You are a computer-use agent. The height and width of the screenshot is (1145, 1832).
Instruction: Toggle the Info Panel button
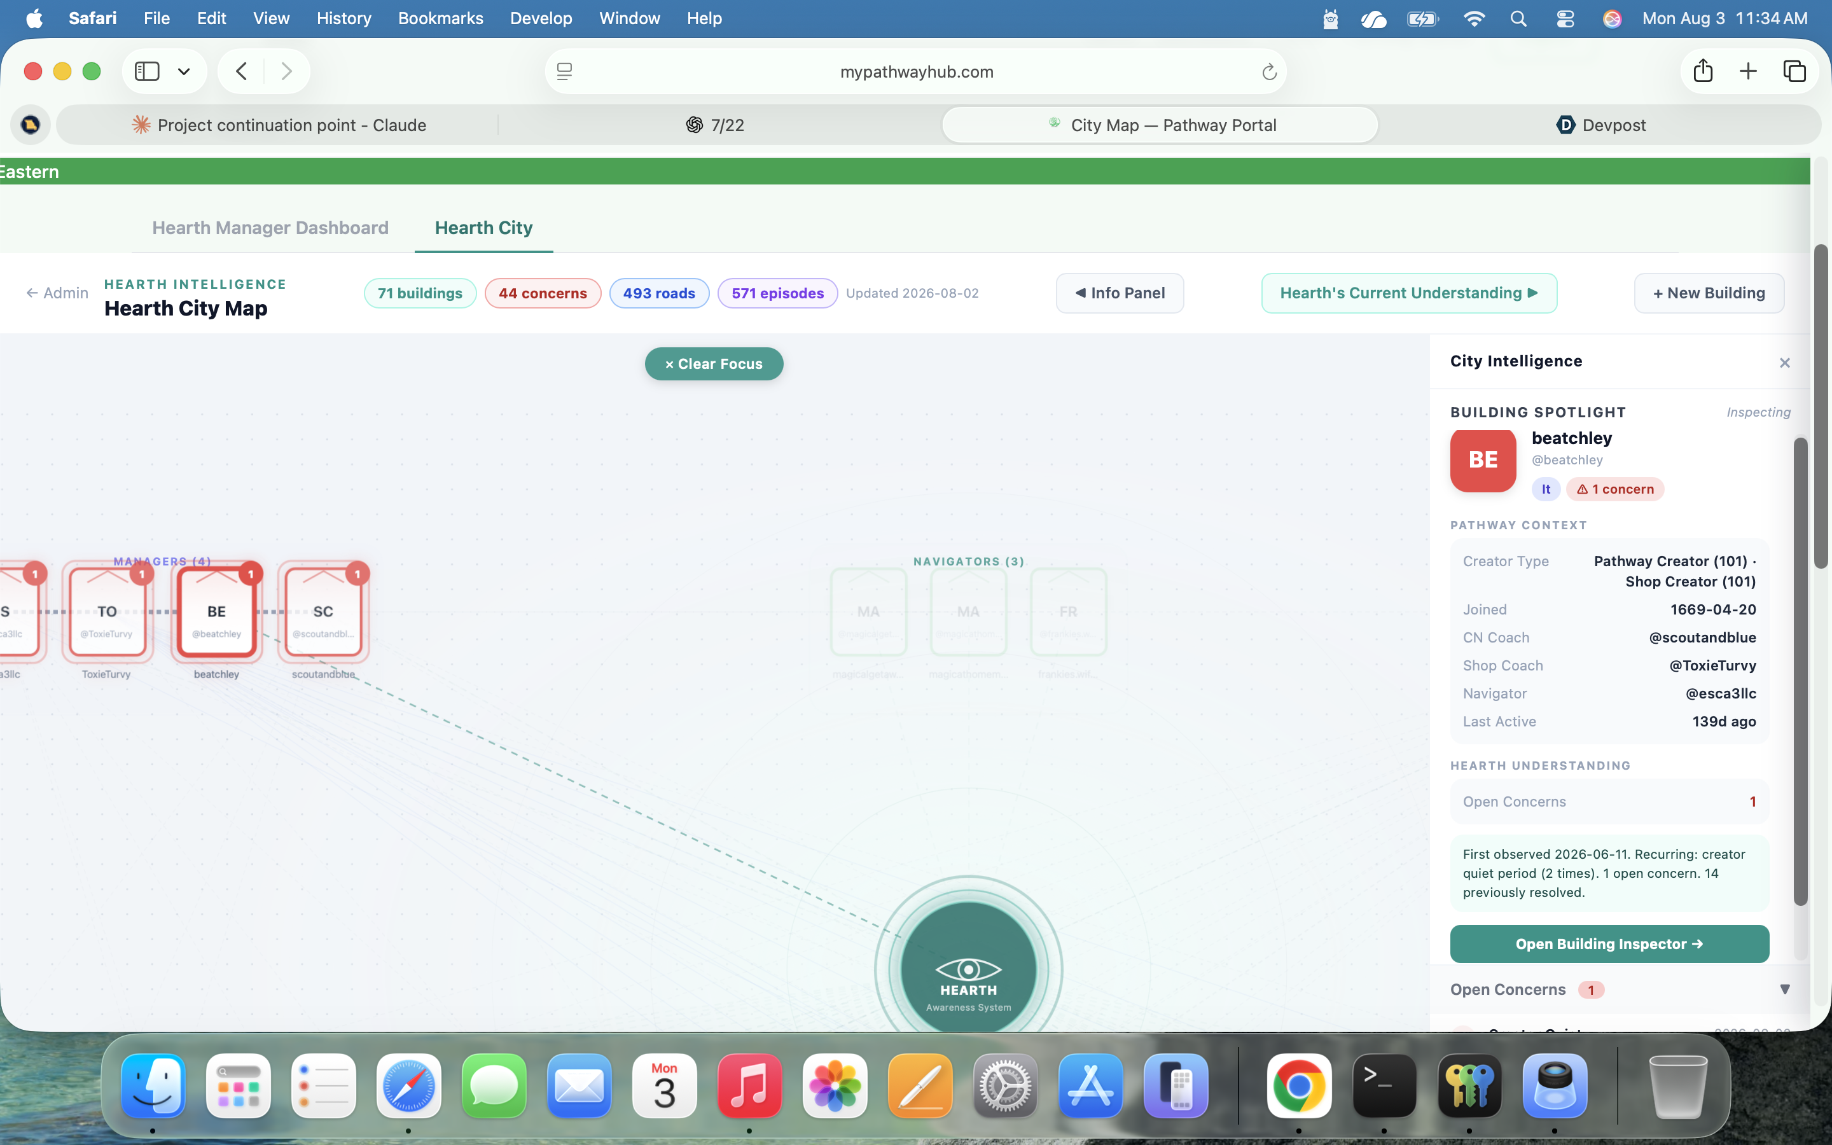click(x=1120, y=293)
